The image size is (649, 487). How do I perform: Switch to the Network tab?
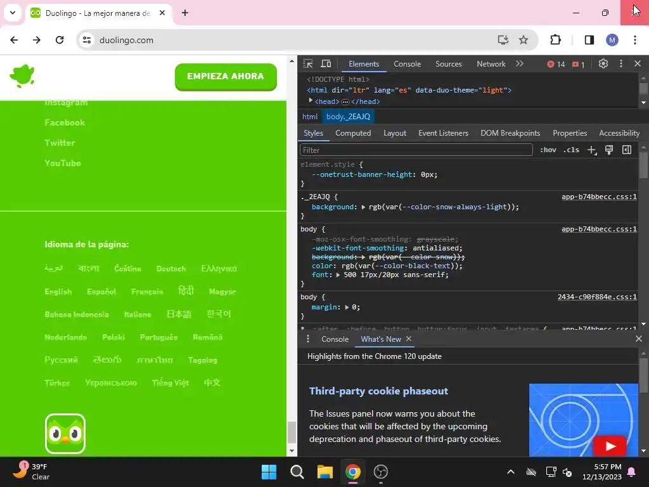pyautogui.click(x=491, y=64)
